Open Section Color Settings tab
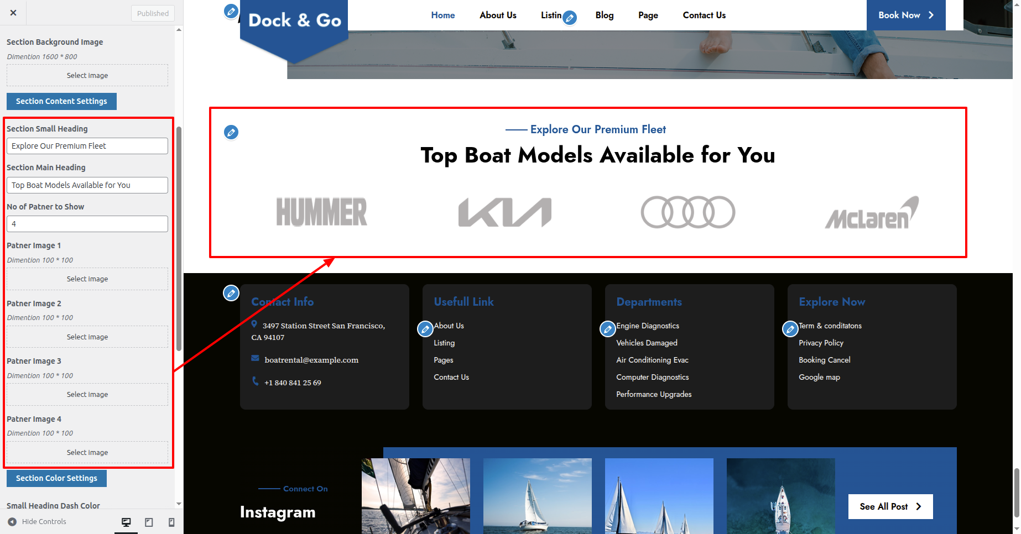Image resolution: width=1021 pixels, height=534 pixels. coord(56,478)
